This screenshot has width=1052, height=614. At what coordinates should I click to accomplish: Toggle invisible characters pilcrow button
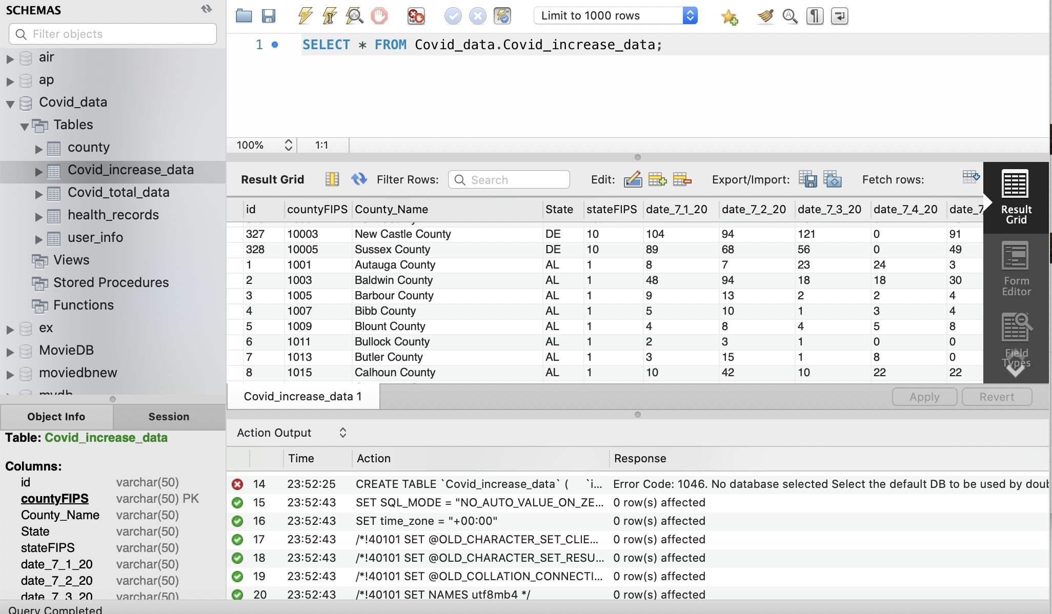[x=815, y=16]
